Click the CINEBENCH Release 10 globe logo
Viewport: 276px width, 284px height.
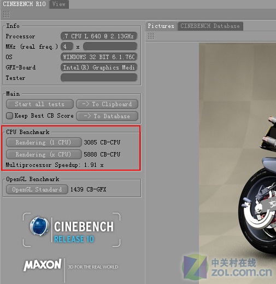pos(39,227)
